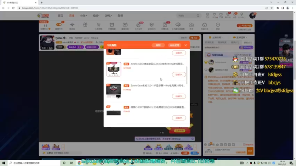Image resolution: width=296 pixels, height=166 pixels.
Task: Switch to the 周活跃度 tab
Action: click(222, 42)
